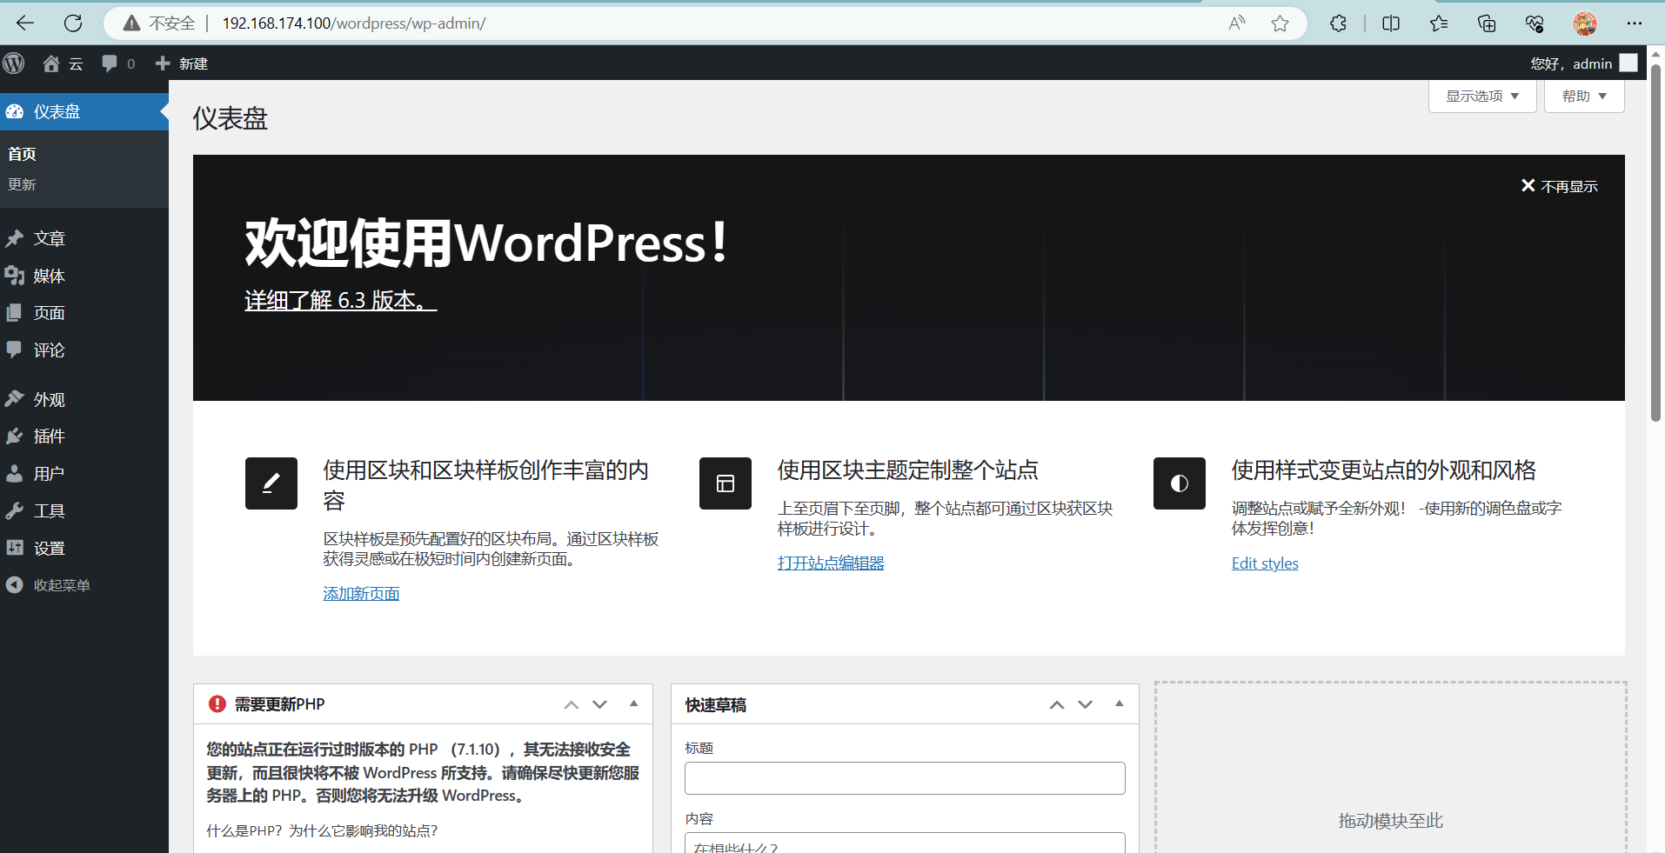Dismiss welcome panel with 不再显示
Screen dimensions: 1665x853
1559,186
